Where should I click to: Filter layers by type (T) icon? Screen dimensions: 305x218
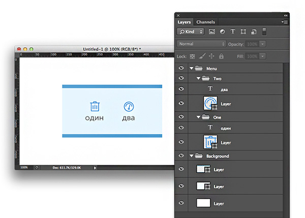[233, 32]
